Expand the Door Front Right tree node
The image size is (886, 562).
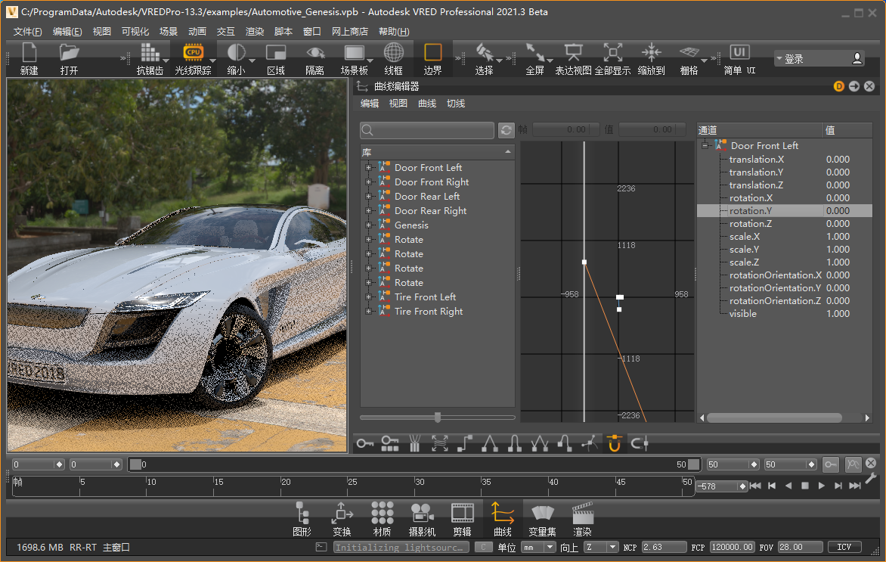pyautogui.click(x=368, y=182)
